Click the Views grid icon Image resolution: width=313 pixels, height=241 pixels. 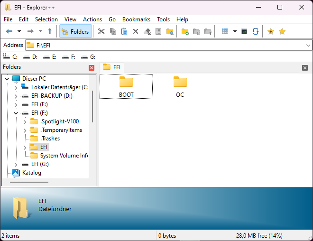(225, 31)
